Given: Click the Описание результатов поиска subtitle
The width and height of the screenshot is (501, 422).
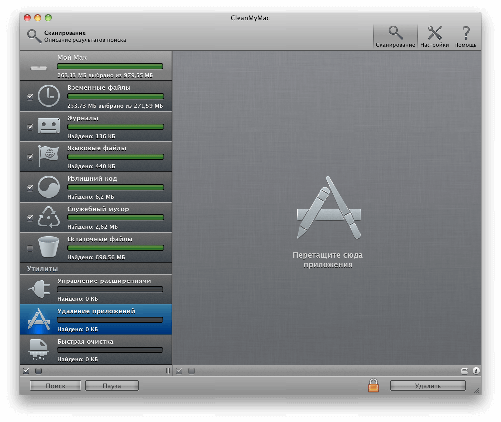Looking at the screenshot, I should click(85, 40).
